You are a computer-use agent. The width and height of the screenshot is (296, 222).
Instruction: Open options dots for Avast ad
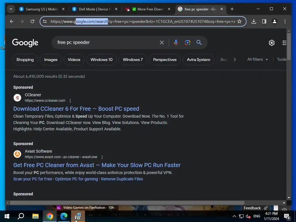pos(102,157)
